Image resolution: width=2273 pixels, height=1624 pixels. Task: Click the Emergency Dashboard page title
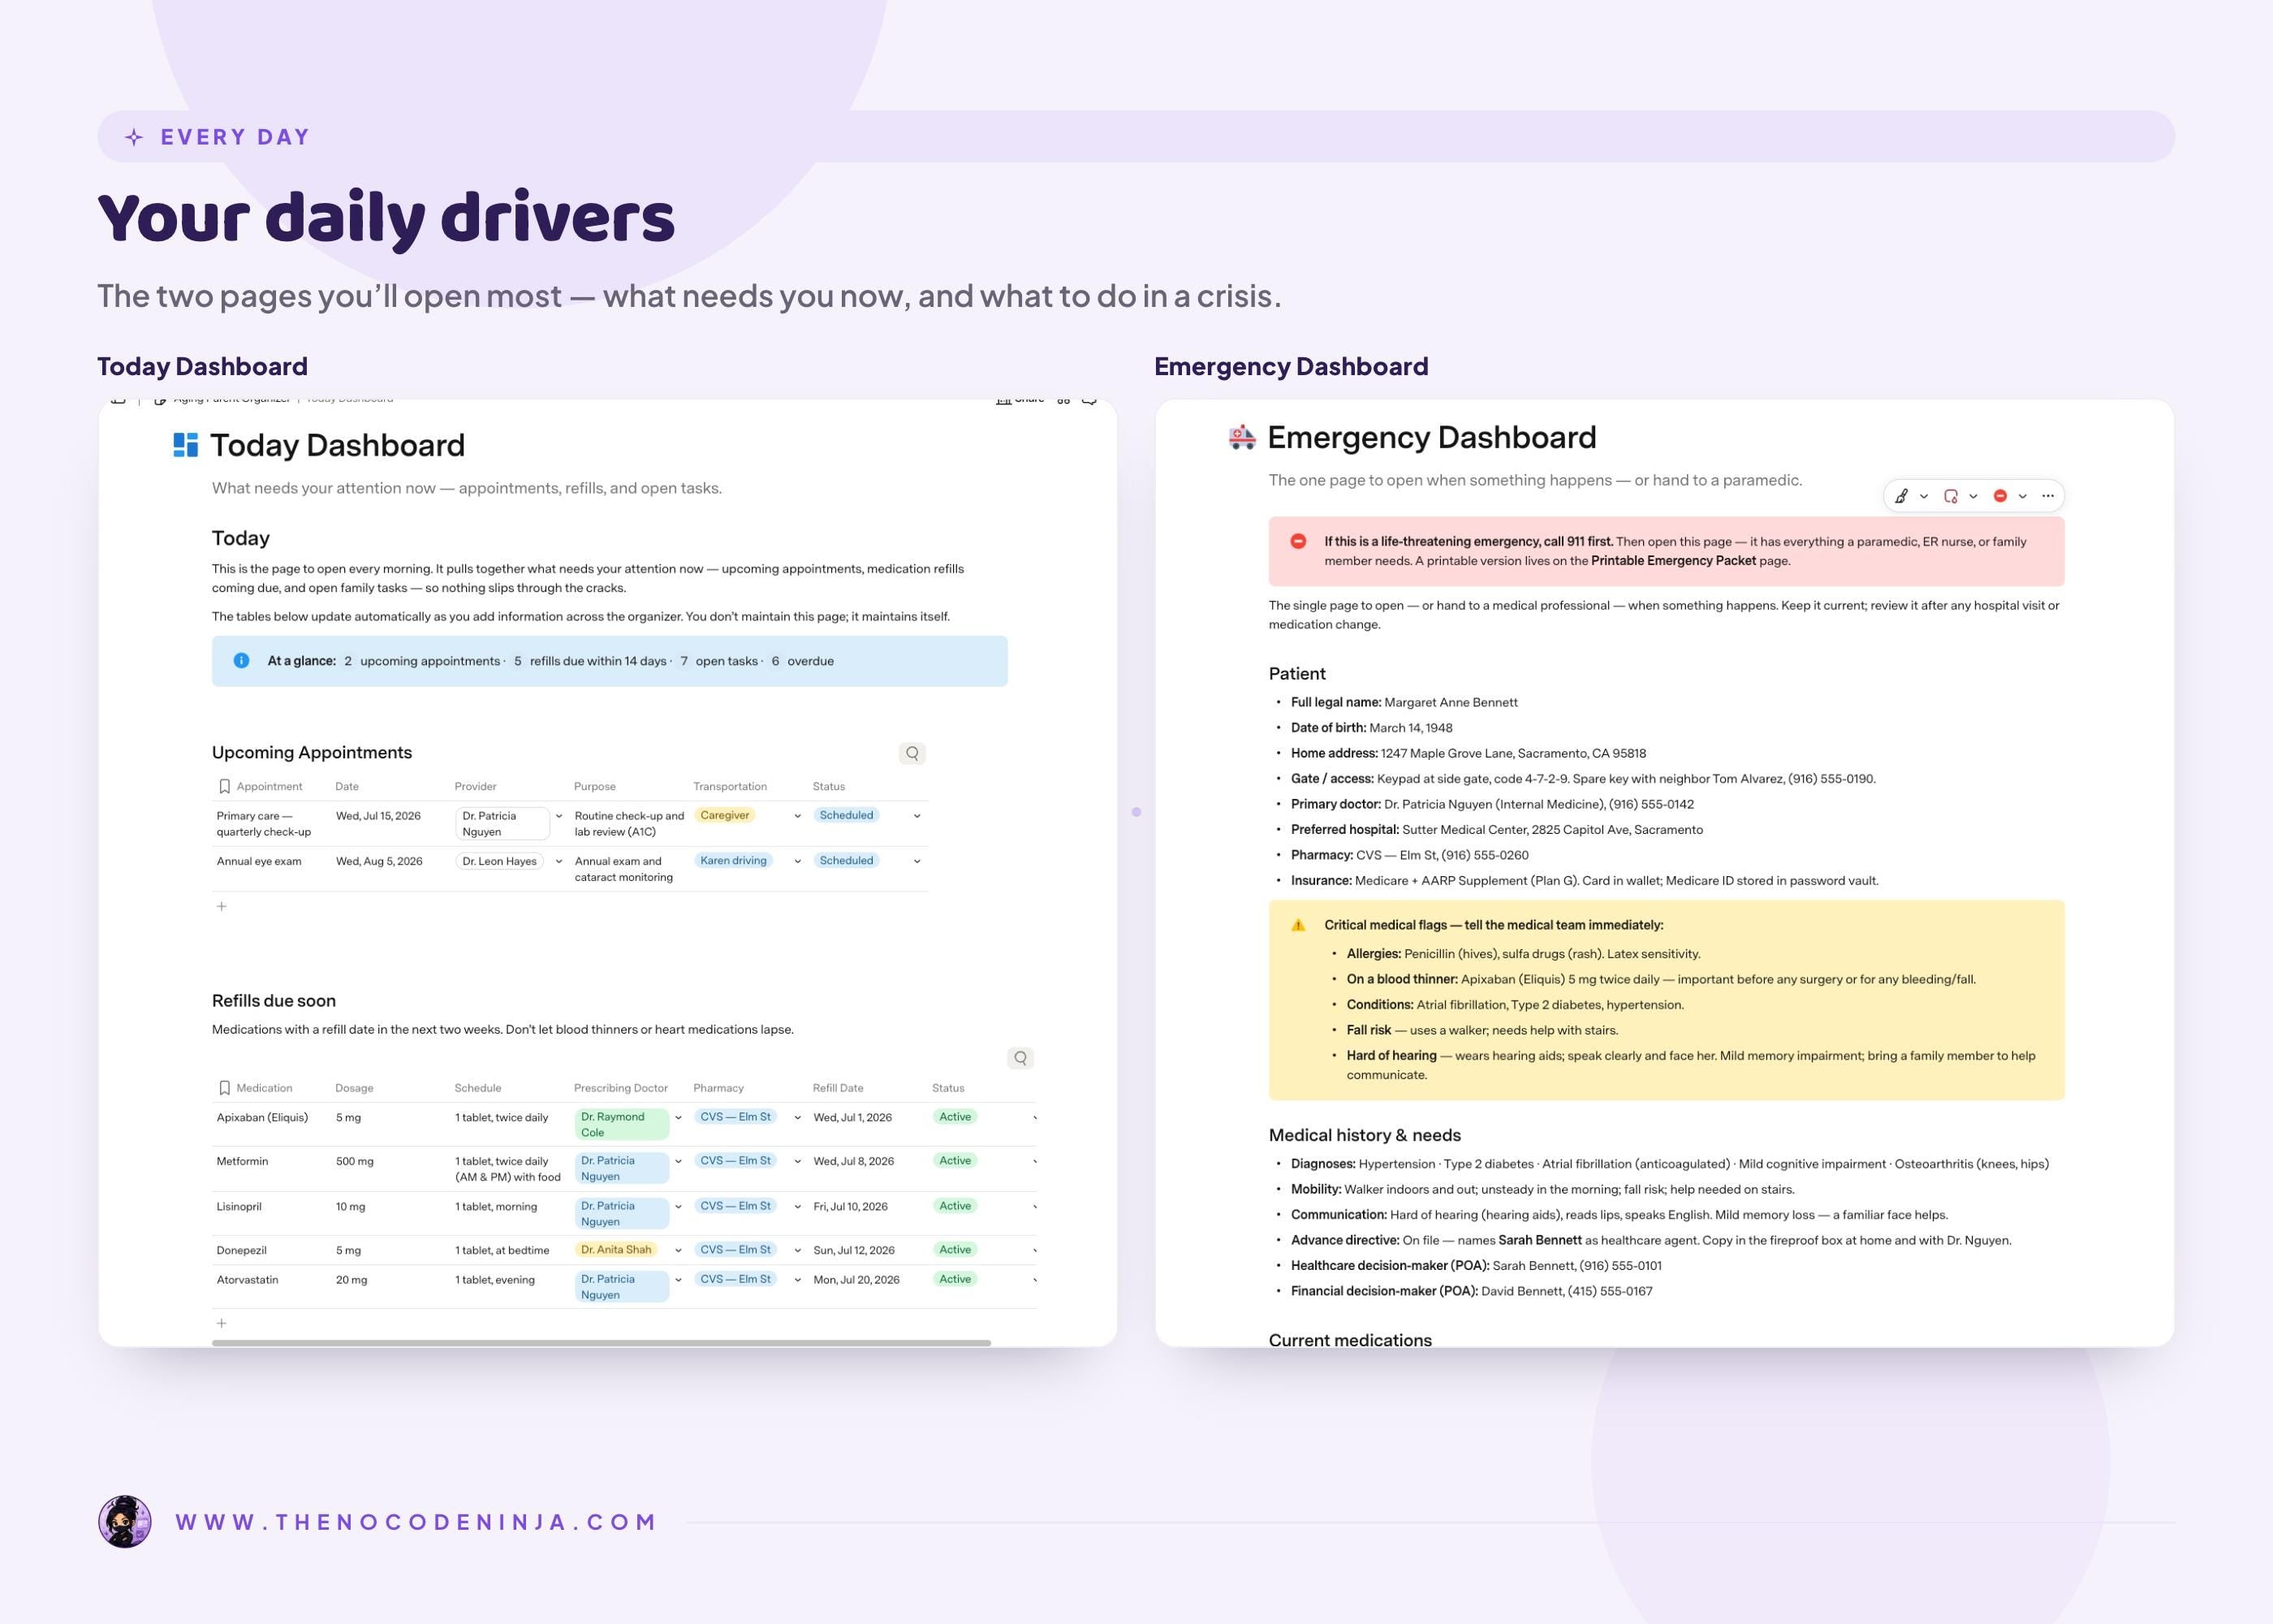coord(1431,437)
